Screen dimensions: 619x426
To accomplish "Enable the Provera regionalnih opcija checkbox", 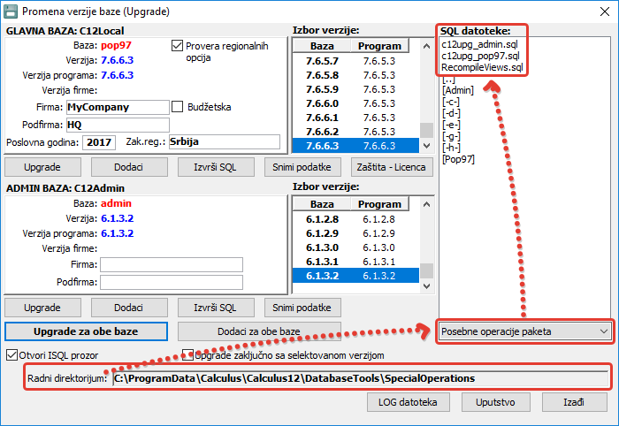I will (x=178, y=45).
